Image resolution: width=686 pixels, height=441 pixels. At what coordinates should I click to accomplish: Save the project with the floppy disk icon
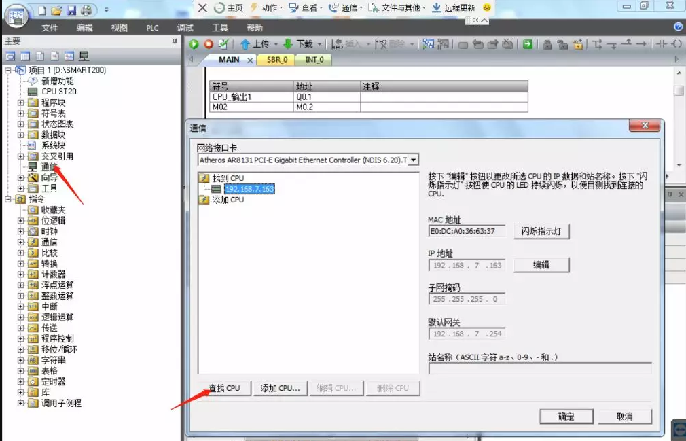(71, 10)
